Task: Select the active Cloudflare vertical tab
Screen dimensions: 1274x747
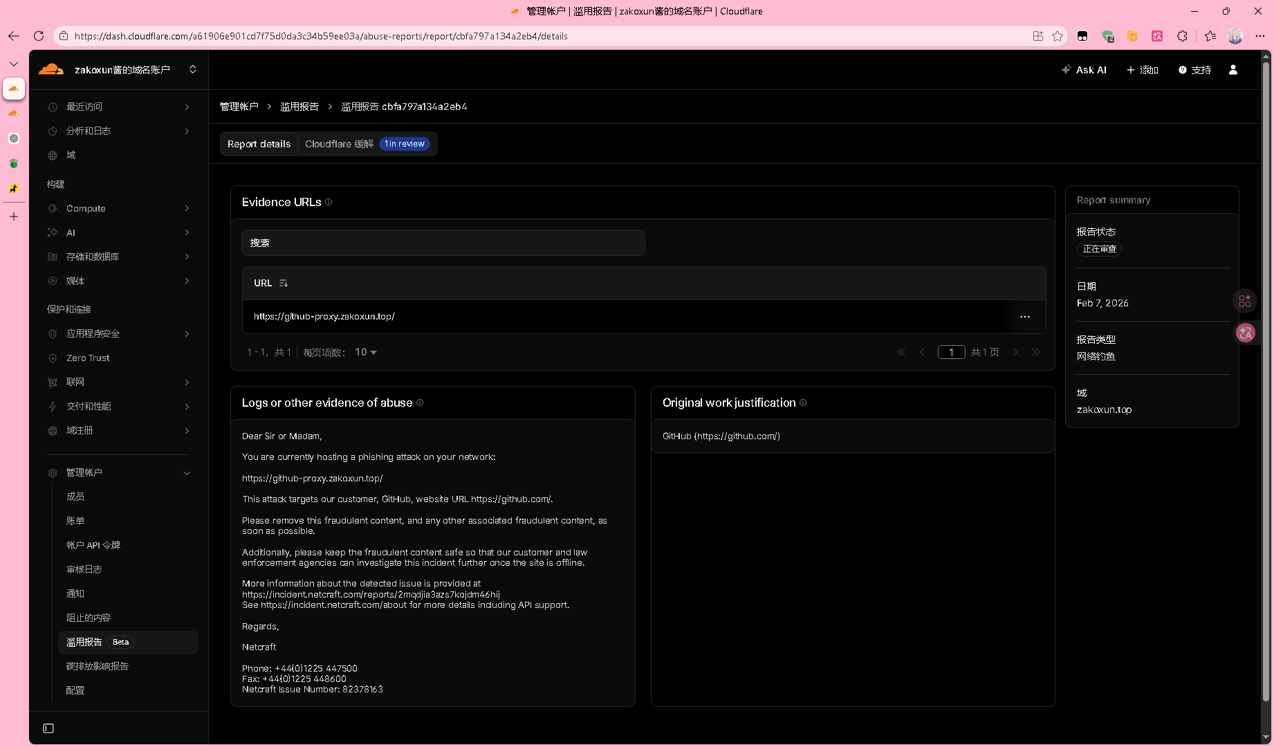Action: coord(14,89)
